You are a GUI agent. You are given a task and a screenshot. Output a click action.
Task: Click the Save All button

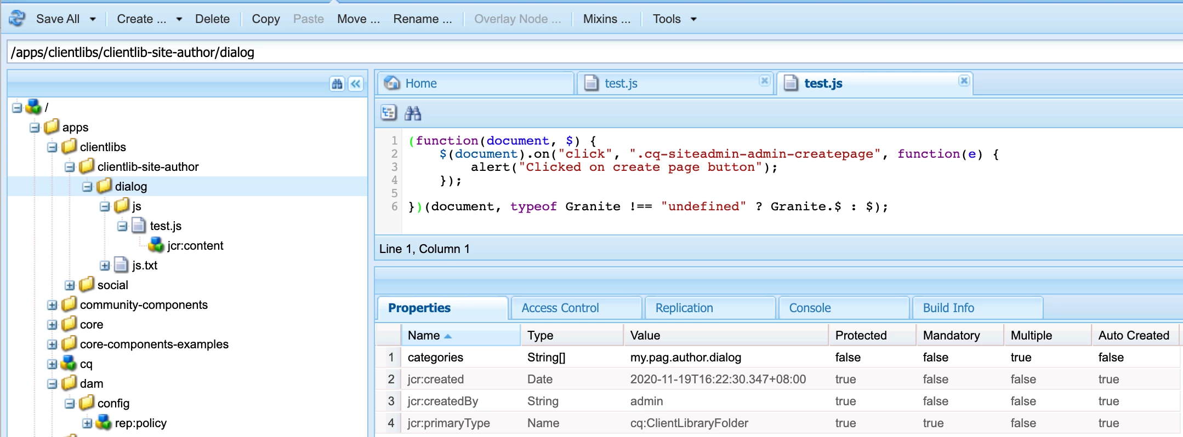click(58, 19)
